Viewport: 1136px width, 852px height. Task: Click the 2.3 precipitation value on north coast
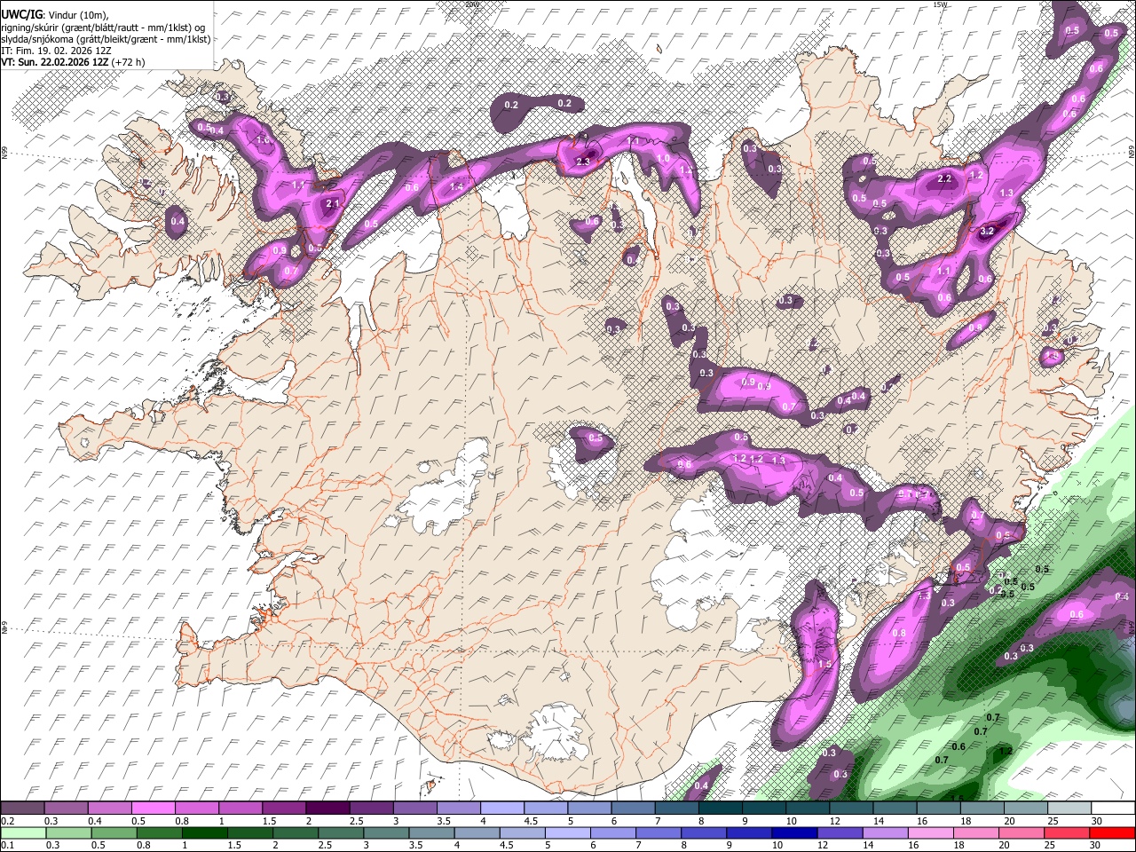click(x=583, y=162)
